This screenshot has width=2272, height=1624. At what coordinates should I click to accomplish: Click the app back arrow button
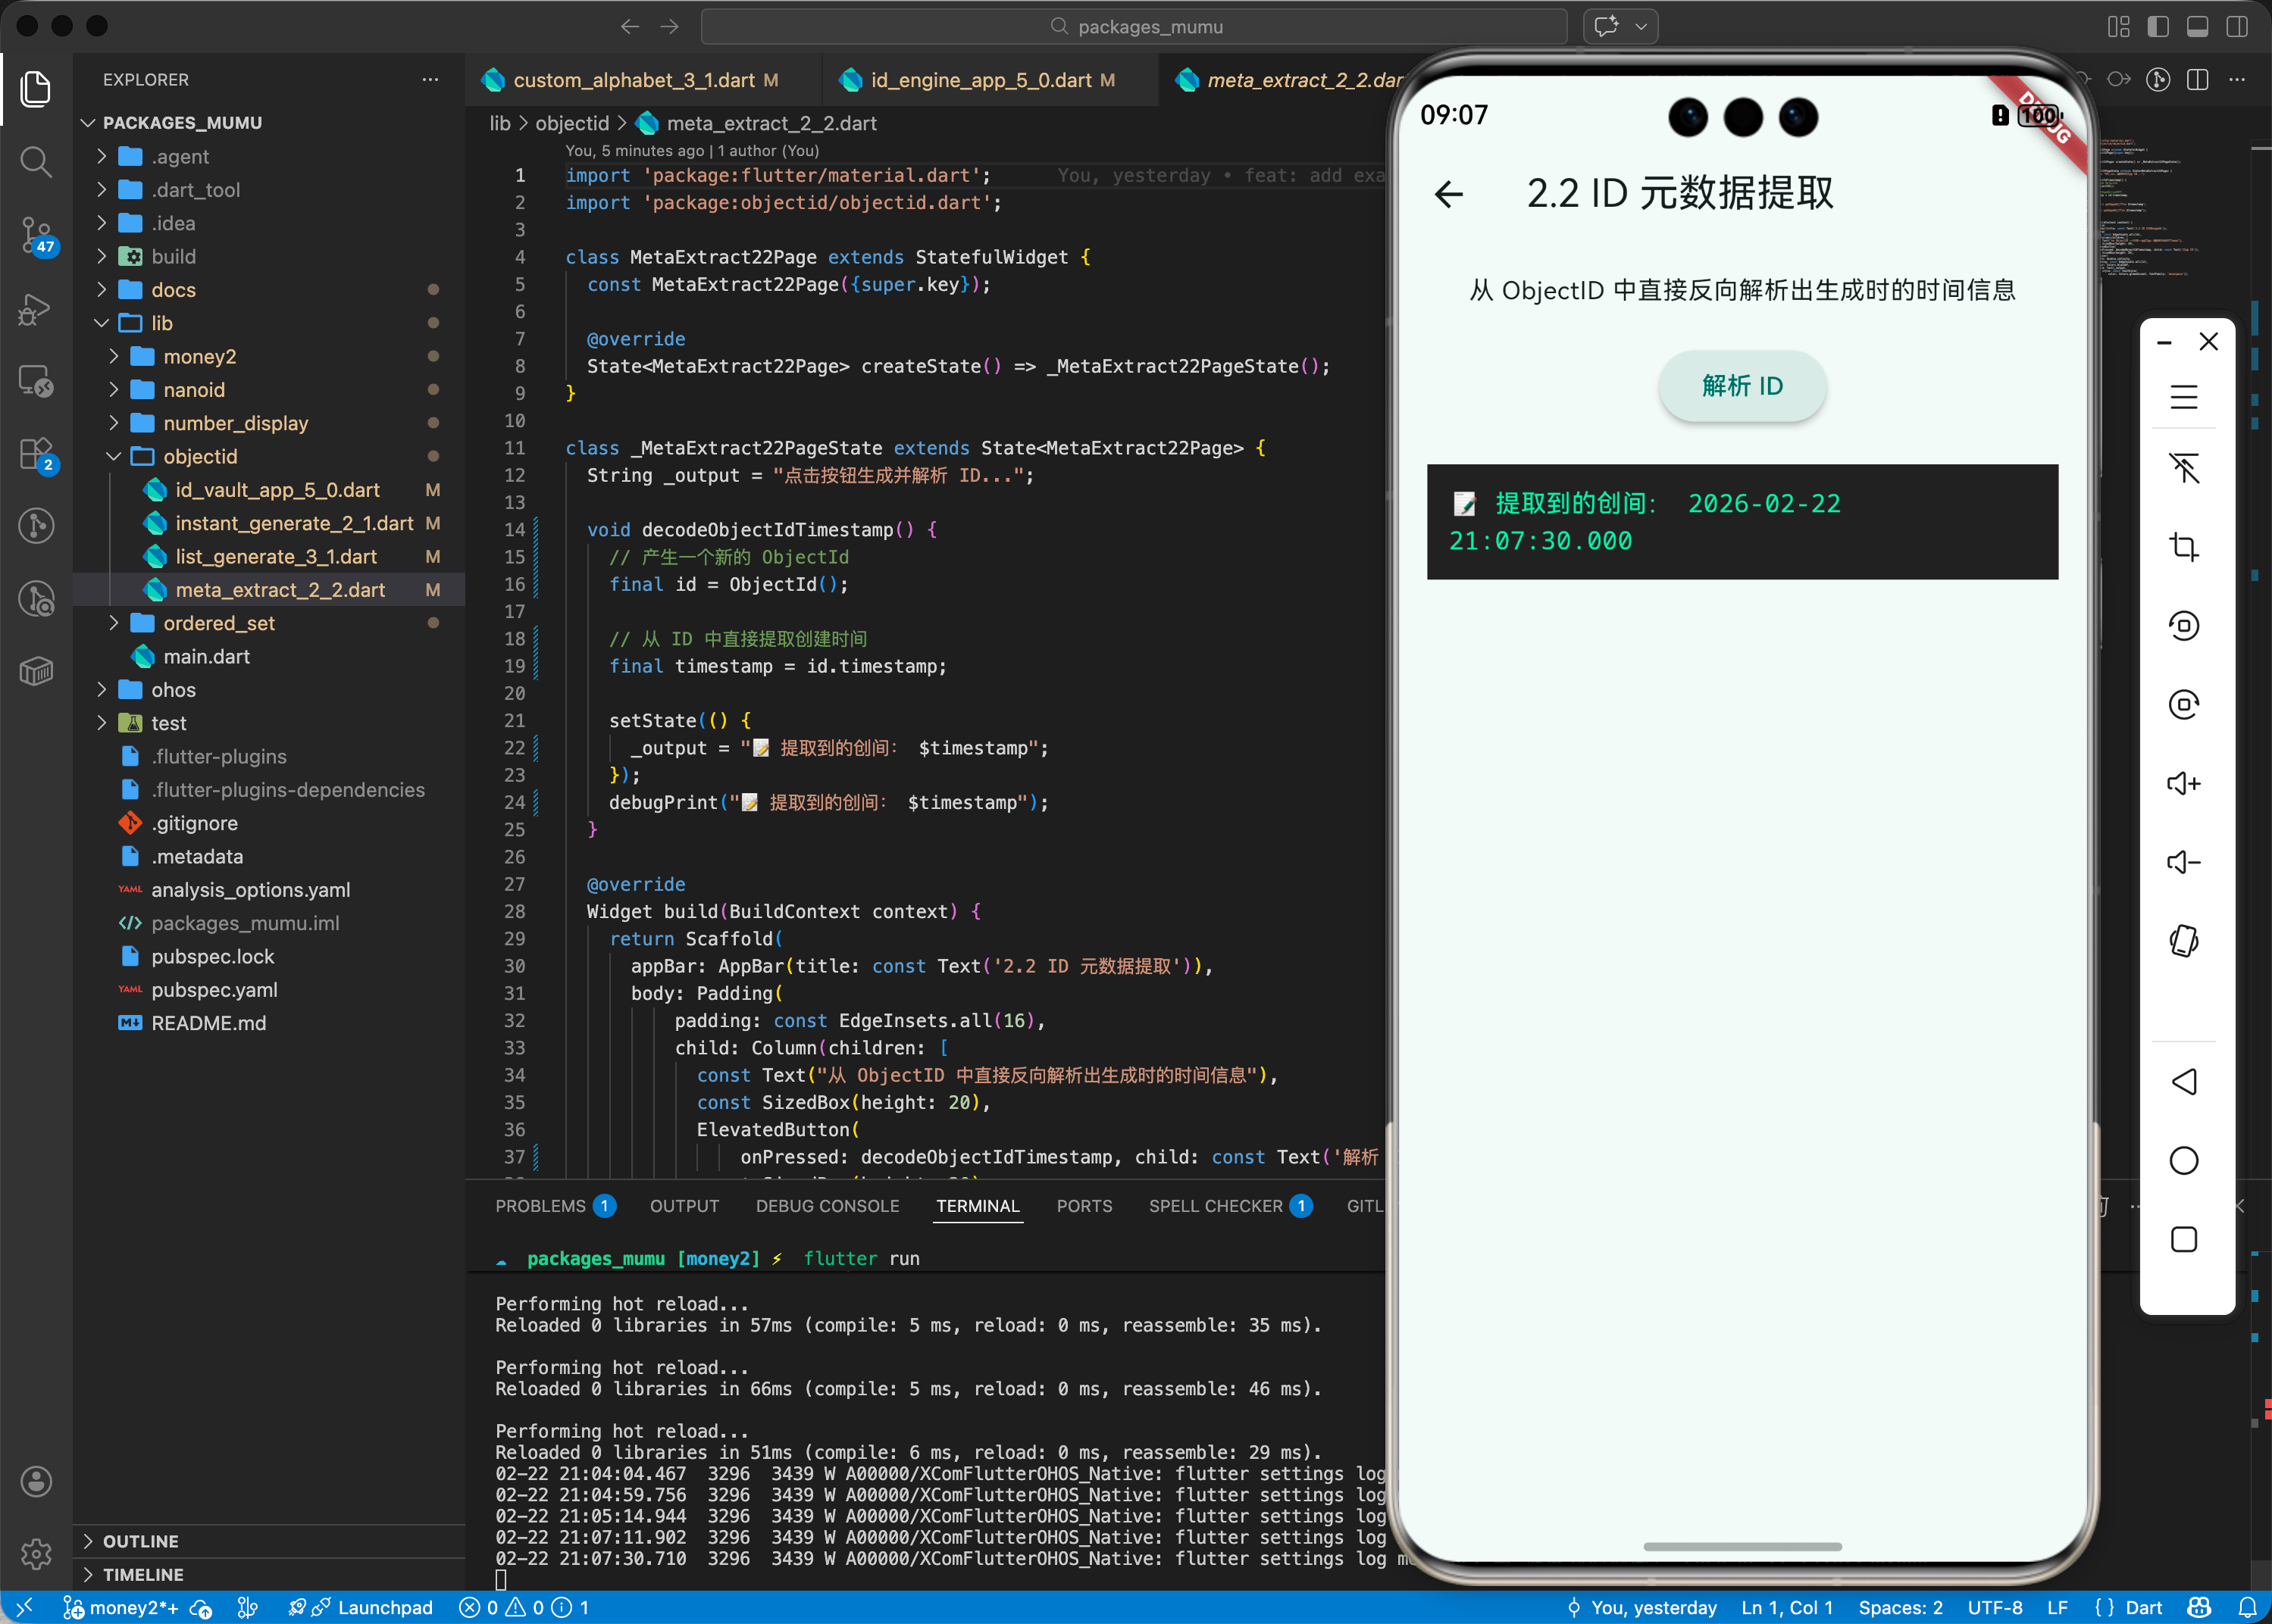[x=1449, y=194]
